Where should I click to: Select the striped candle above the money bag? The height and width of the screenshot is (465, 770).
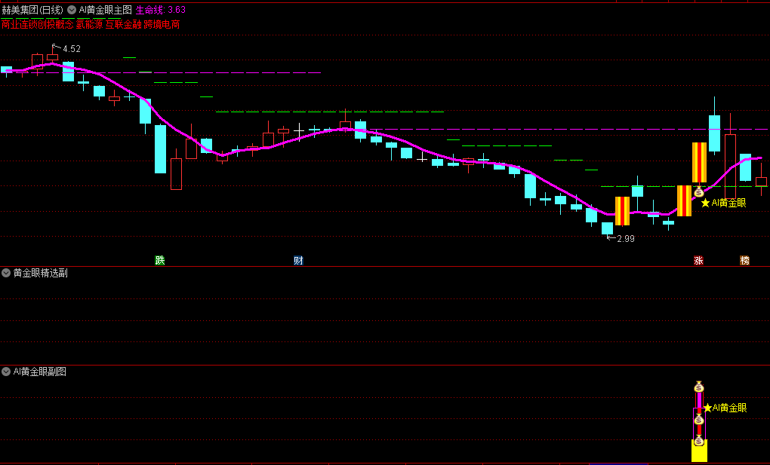pos(699,162)
